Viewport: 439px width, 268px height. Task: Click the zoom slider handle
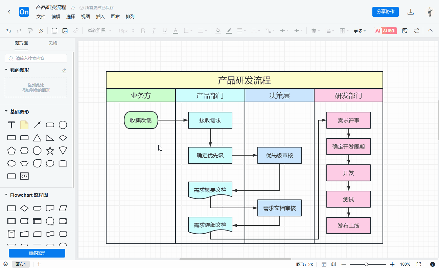(366, 264)
